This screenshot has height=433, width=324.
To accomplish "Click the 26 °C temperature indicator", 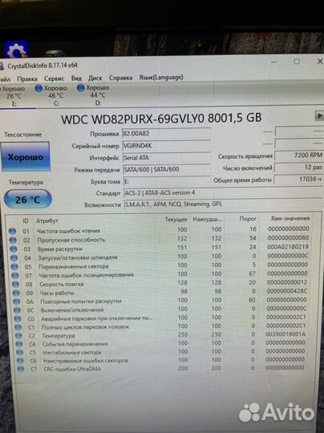I will point(27,200).
